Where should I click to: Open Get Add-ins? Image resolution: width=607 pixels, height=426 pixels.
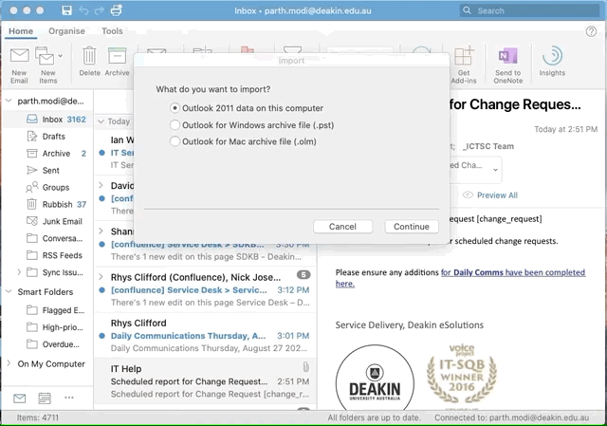(x=464, y=65)
